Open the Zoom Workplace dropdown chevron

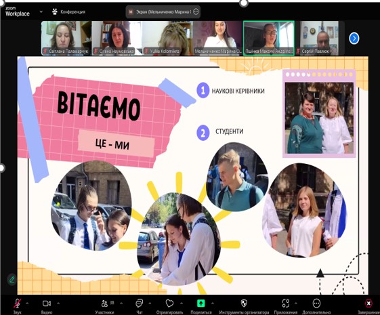41,12
